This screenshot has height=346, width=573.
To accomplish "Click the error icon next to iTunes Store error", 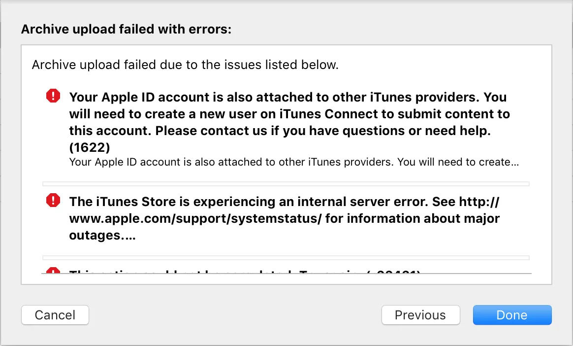I will point(53,200).
